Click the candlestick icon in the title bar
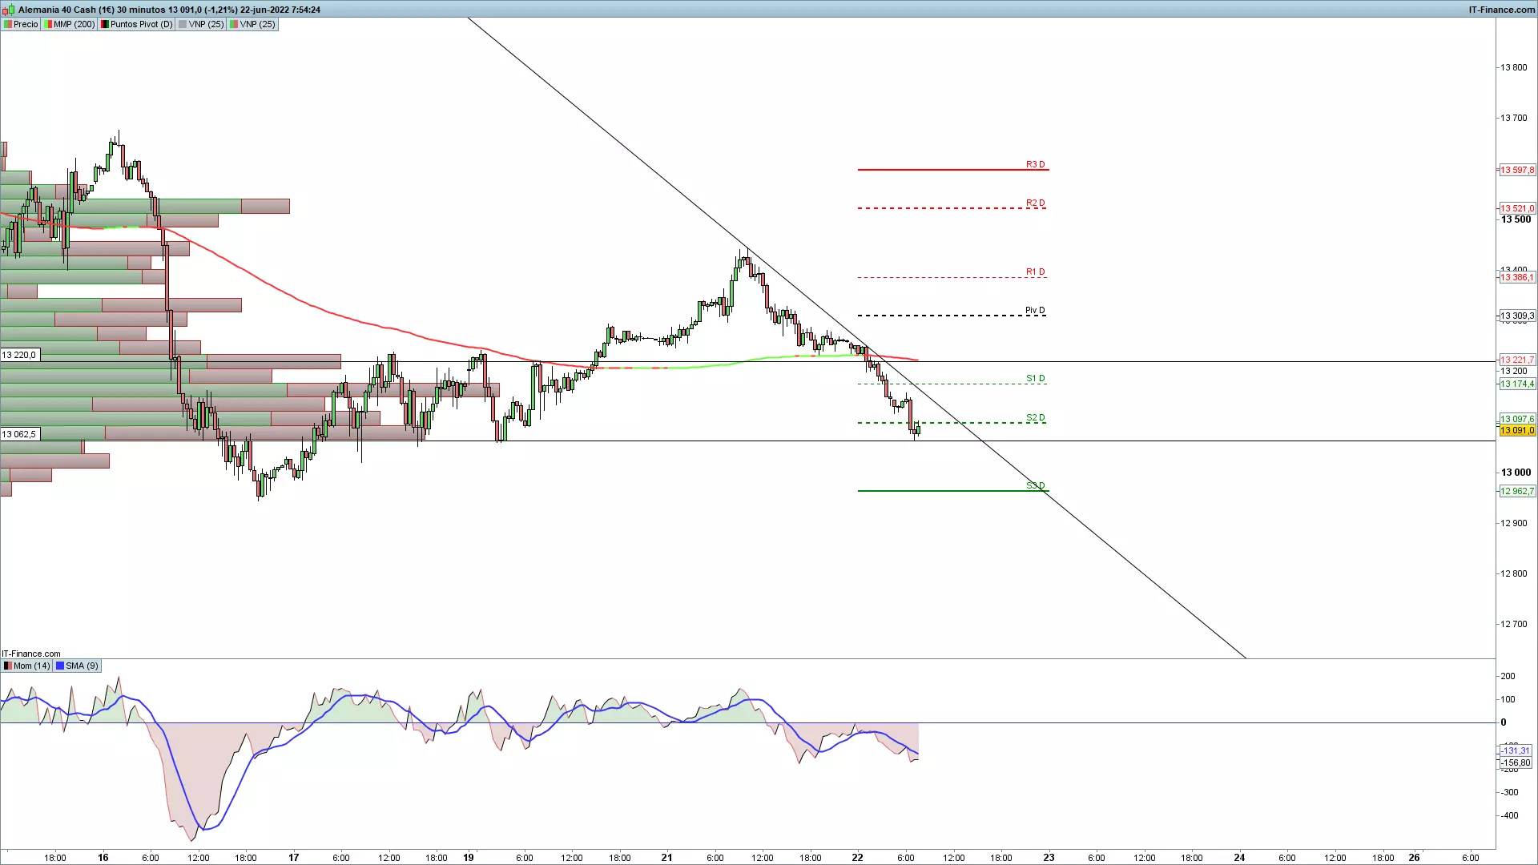The width and height of the screenshot is (1538, 865). [10, 10]
